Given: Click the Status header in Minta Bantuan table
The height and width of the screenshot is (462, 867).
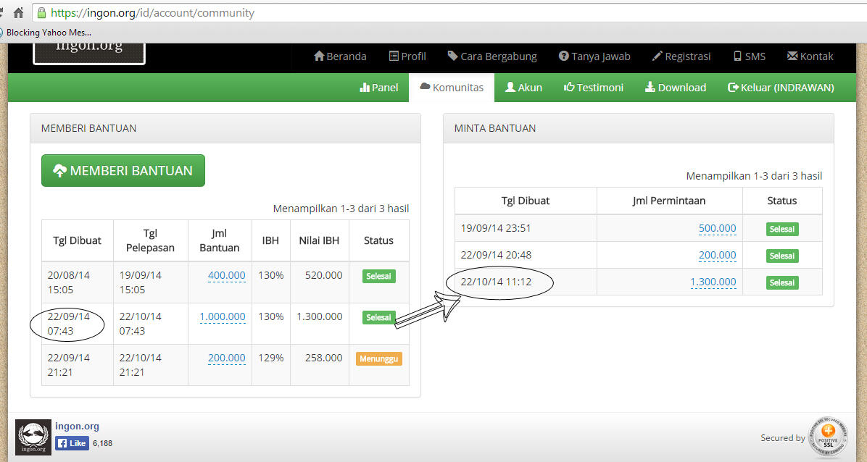Looking at the screenshot, I should pos(782,201).
